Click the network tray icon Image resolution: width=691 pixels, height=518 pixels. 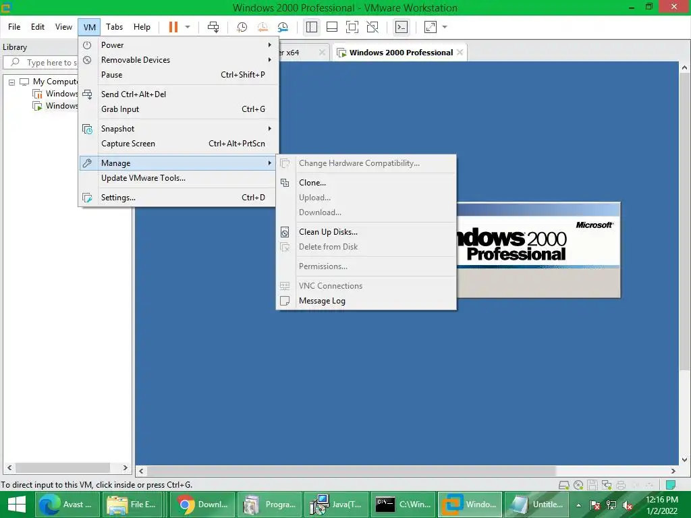click(x=611, y=505)
